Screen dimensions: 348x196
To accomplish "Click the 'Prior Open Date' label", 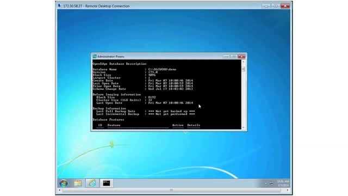I will pos(107,86).
